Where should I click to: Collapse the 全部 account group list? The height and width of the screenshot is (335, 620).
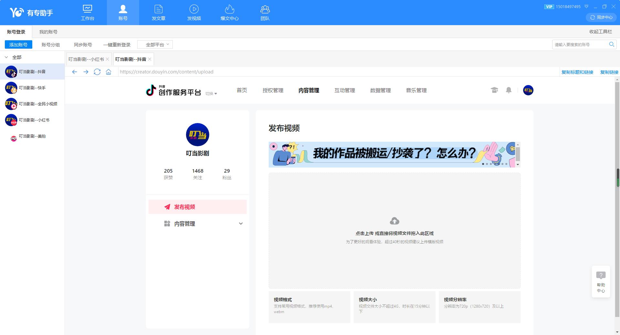pyautogui.click(x=6, y=57)
